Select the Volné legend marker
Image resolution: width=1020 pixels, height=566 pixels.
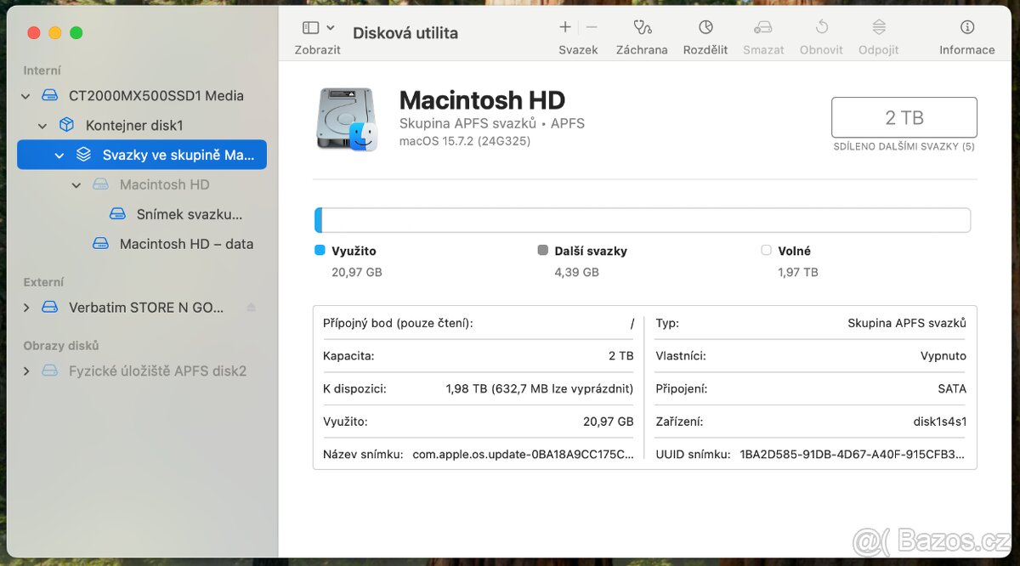point(766,250)
